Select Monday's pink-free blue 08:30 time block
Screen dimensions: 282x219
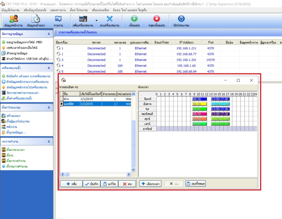[x=199, y=99]
